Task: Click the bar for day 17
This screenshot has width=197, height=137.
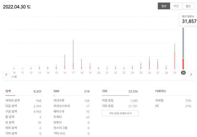Action: pyautogui.click(x=73, y=54)
